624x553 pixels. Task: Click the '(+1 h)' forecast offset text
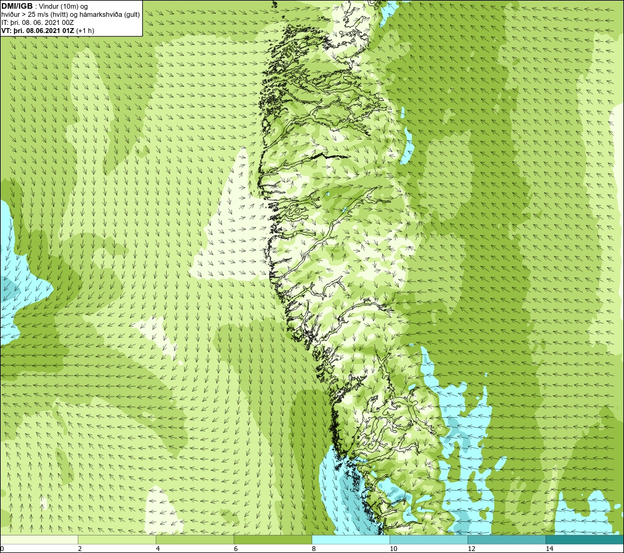(85, 31)
